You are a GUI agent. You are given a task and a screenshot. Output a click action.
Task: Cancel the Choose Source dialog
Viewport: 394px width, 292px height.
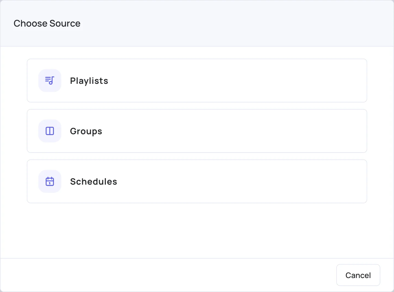358,275
